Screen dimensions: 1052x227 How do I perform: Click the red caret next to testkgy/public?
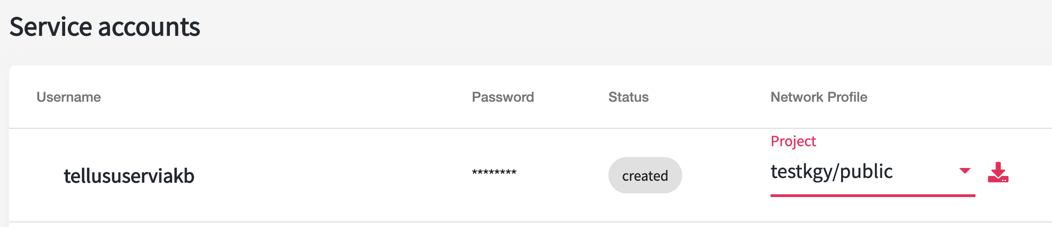coord(965,171)
